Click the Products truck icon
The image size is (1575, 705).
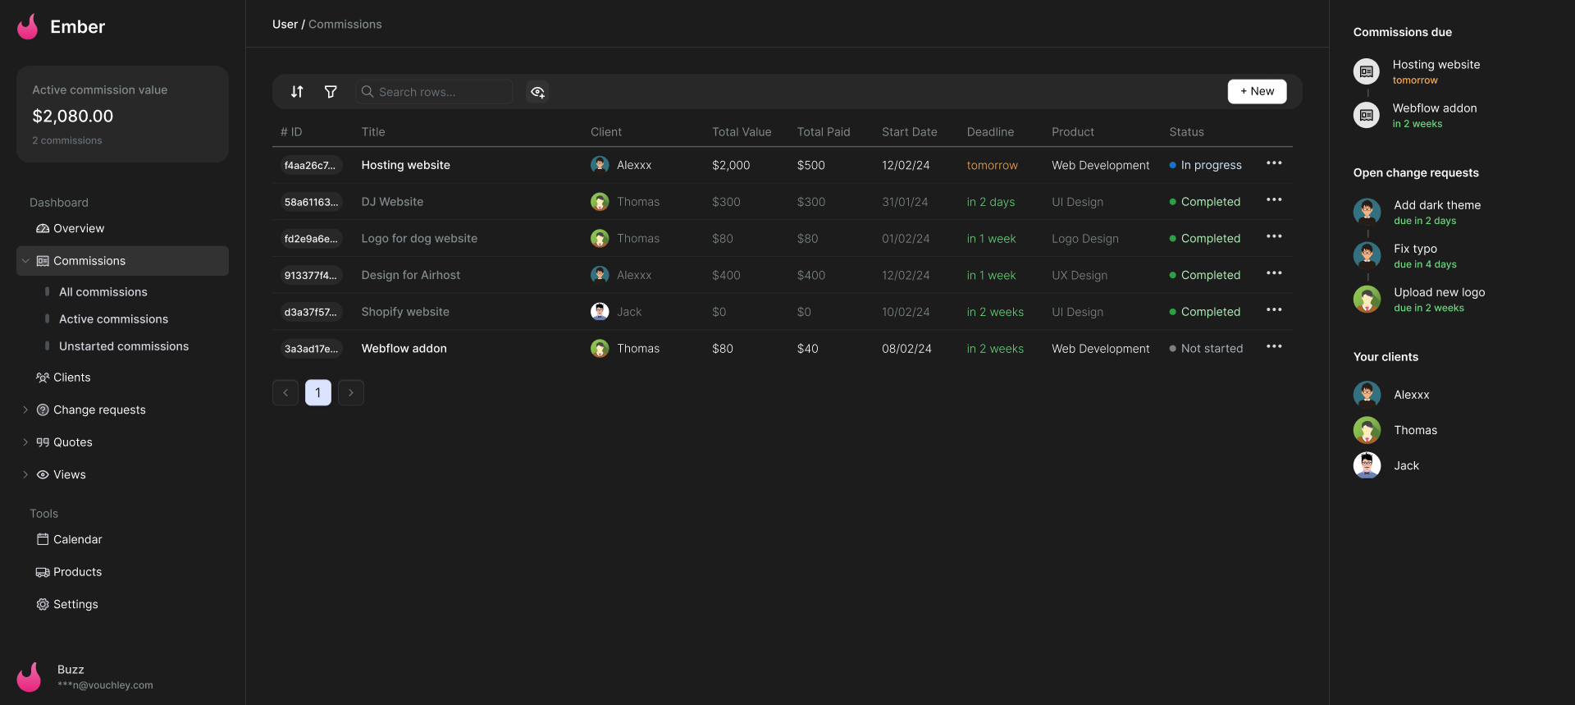coord(43,572)
